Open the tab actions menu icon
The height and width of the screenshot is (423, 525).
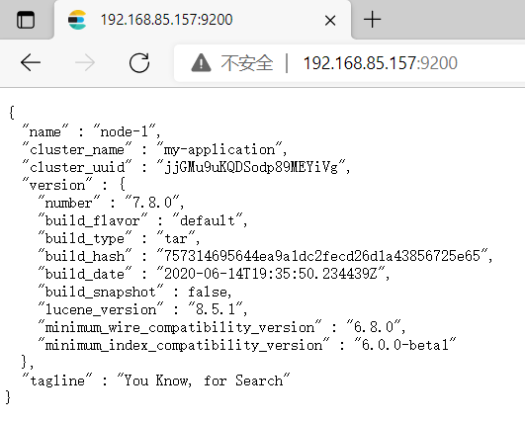point(26,20)
